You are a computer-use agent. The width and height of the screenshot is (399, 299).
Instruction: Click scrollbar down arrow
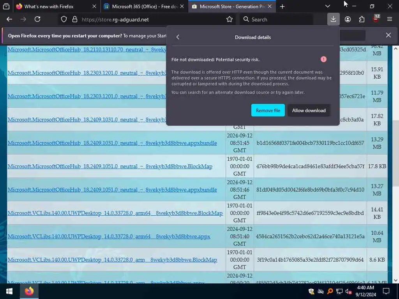395,280
